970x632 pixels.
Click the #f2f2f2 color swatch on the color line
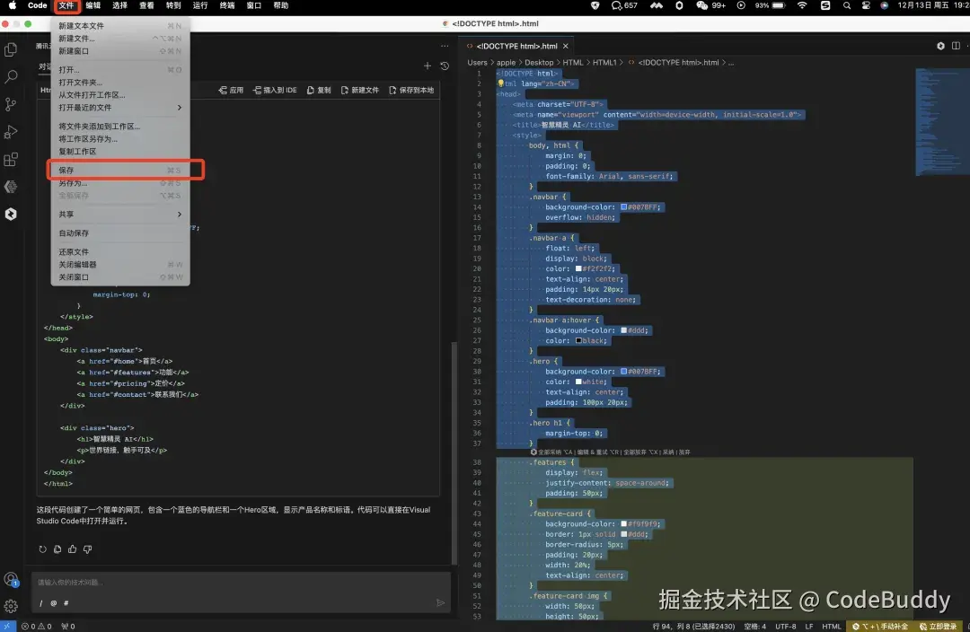578,269
